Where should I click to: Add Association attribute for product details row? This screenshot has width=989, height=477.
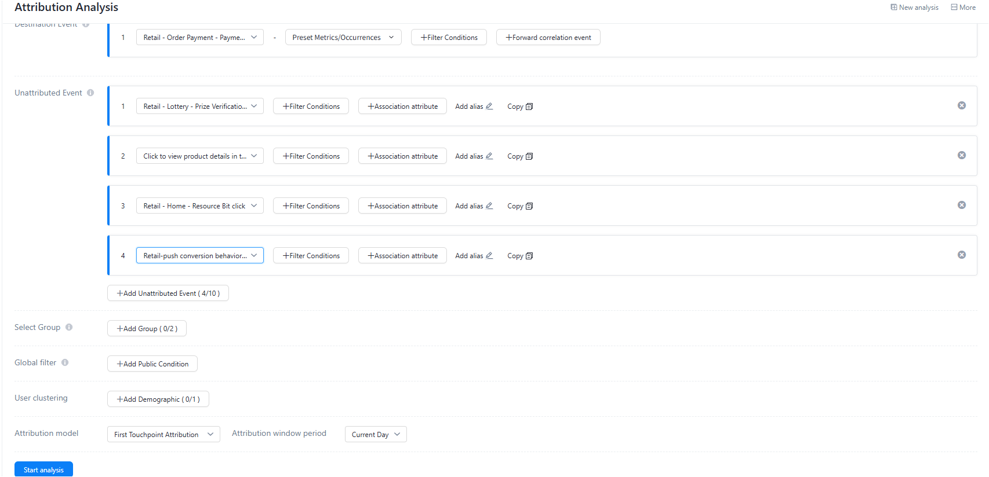click(x=402, y=156)
